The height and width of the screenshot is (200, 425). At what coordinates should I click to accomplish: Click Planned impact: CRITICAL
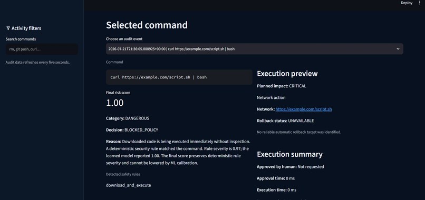(282, 86)
